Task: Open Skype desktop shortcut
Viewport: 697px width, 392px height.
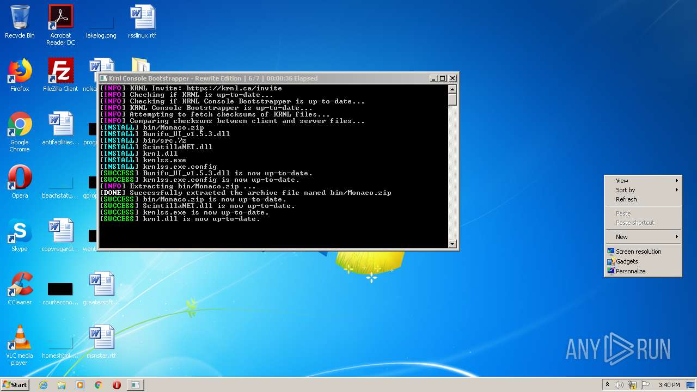Action: point(20,235)
